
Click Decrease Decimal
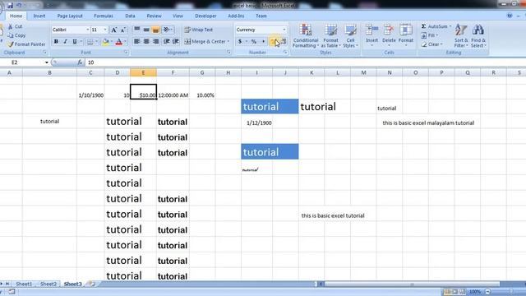click(284, 42)
